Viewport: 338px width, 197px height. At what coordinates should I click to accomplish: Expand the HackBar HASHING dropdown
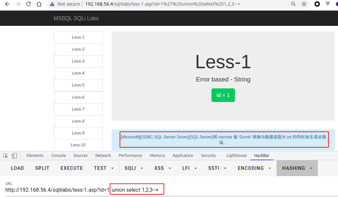pos(297,168)
